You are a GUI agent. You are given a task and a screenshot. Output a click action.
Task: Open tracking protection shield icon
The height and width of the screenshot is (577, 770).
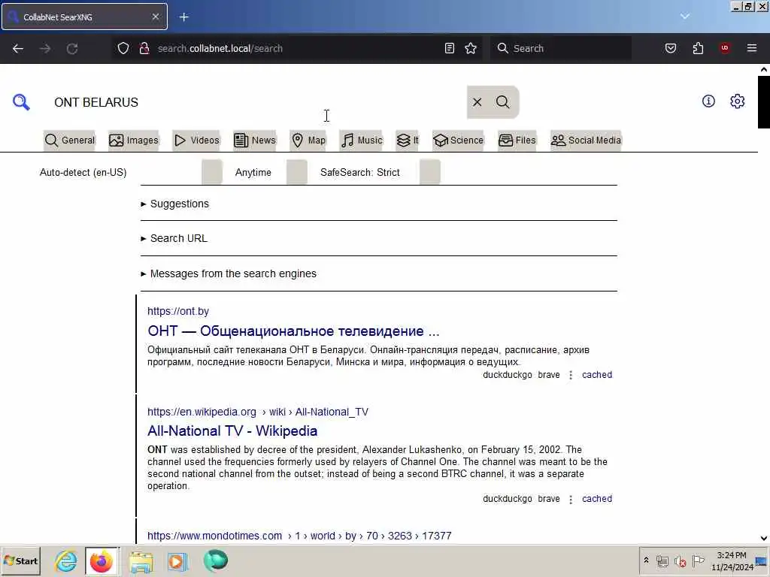[123, 48]
